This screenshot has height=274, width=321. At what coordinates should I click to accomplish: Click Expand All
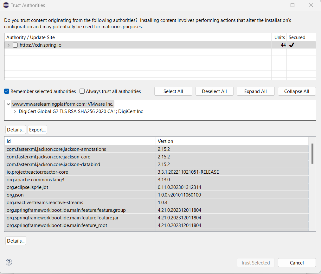[255, 91]
